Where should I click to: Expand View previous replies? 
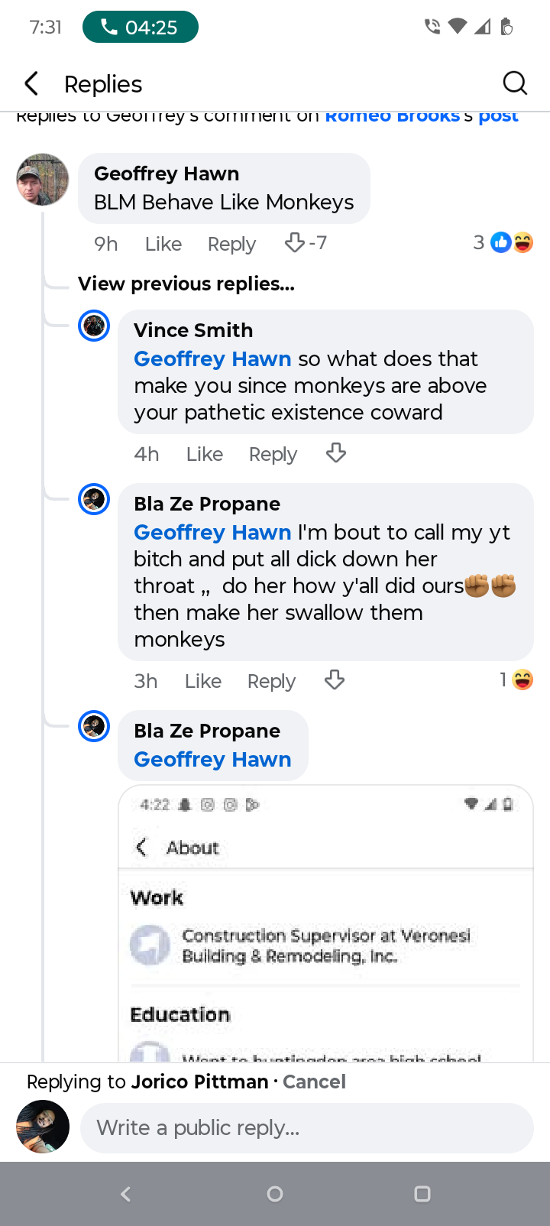pos(186,284)
